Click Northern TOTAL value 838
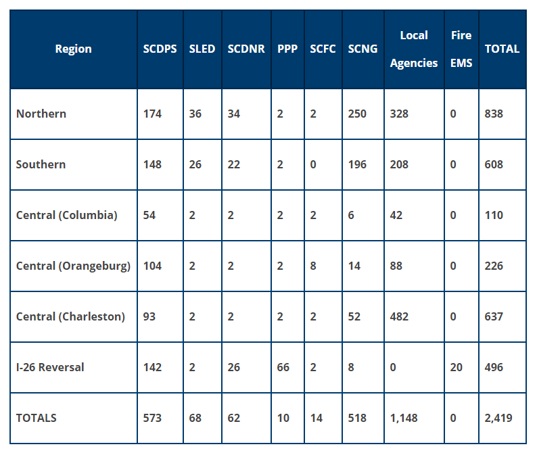Image resolution: width=537 pixels, height=453 pixels. coord(494,114)
